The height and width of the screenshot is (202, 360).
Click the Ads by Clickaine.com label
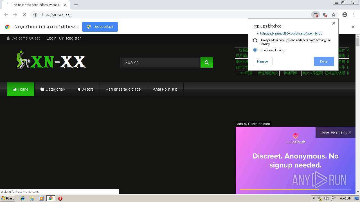tap(253, 124)
